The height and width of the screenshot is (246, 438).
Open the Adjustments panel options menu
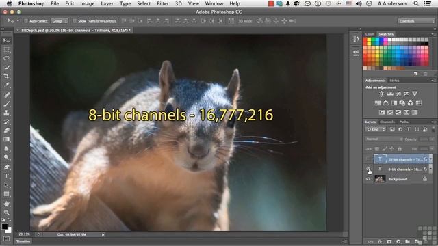(434, 81)
